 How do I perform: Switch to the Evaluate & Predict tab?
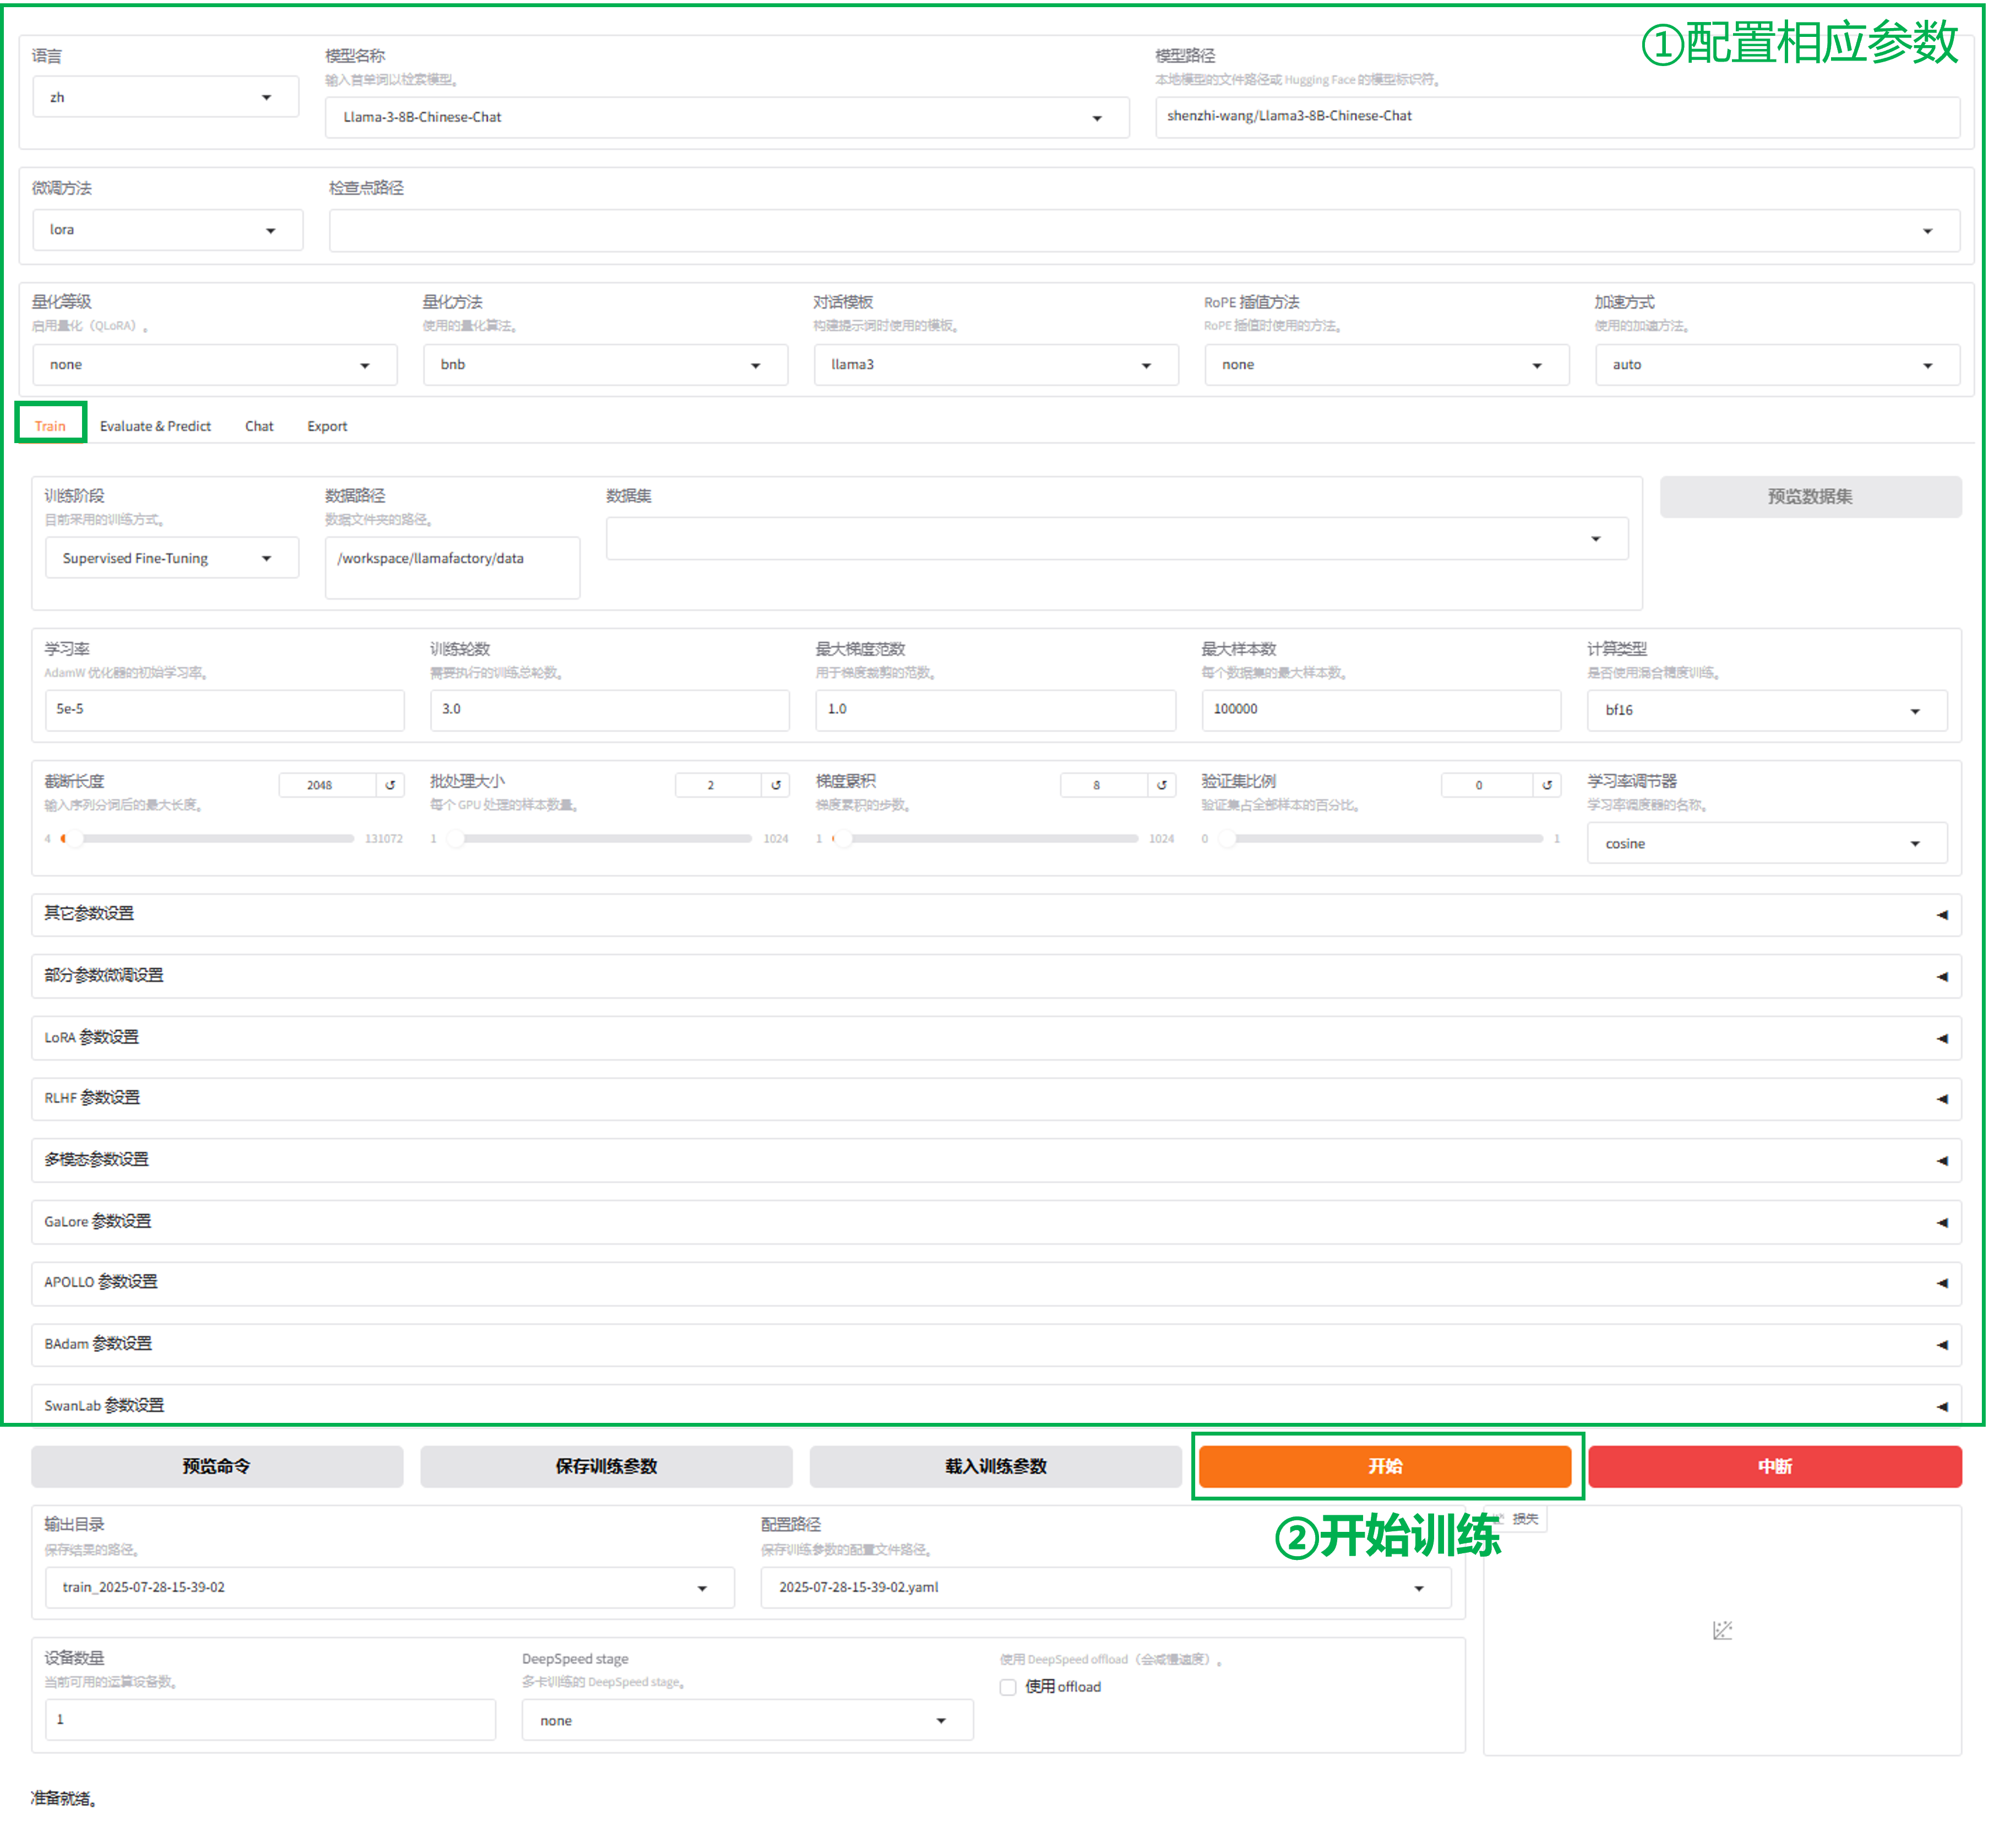click(x=155, y=426)
